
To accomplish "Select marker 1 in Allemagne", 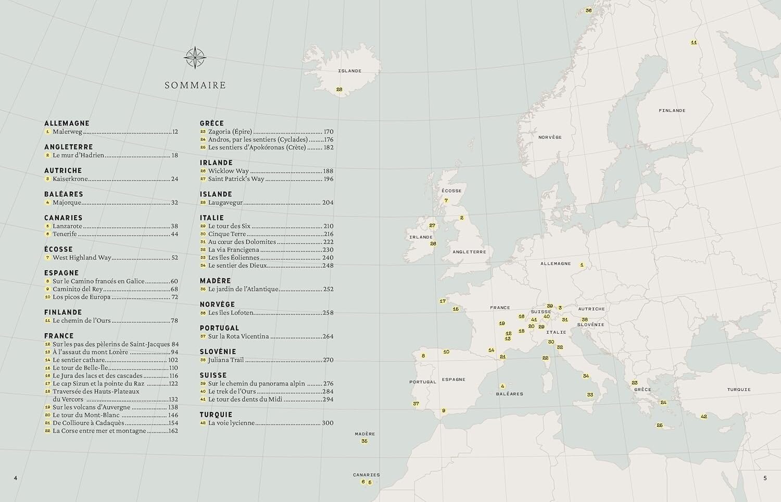I will click(583, 265).
